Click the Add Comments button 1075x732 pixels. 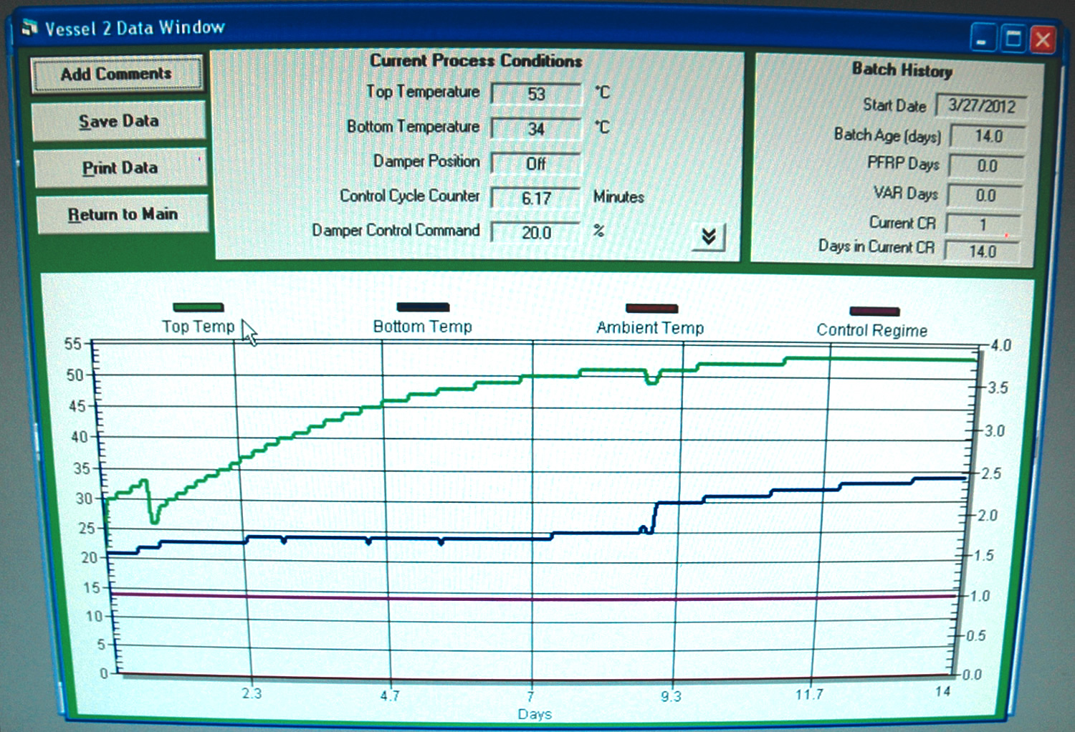(x=117, y=74)
